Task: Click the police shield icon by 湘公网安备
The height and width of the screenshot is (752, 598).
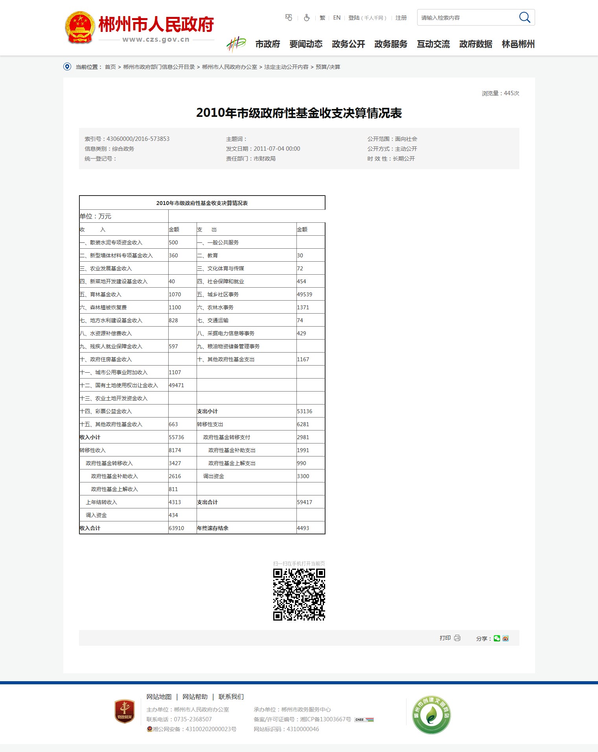Action: pos(149,729)
